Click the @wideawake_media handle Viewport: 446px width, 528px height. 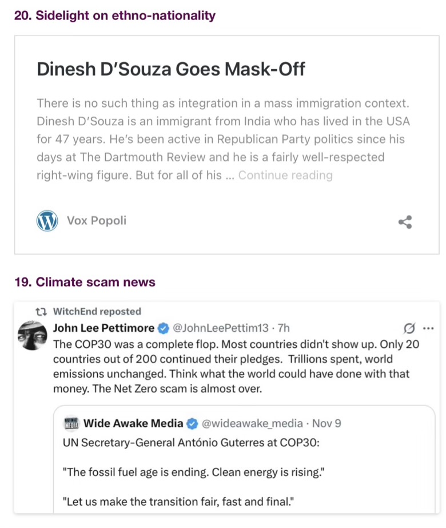pyautogui.click(x=253, y=424)
